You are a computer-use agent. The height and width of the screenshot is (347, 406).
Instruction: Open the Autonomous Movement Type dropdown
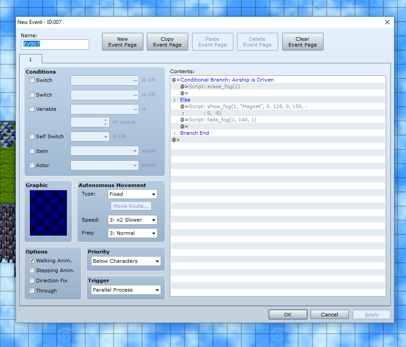(133, 194)
